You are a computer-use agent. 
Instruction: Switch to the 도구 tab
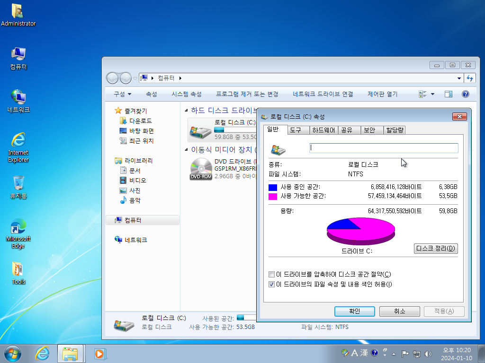(x=298, y=130)
